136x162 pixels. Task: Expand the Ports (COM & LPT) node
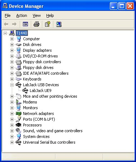click(x=12, y=119)
